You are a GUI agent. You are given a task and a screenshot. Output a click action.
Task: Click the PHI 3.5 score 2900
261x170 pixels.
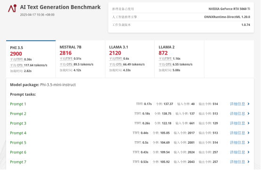16,54
